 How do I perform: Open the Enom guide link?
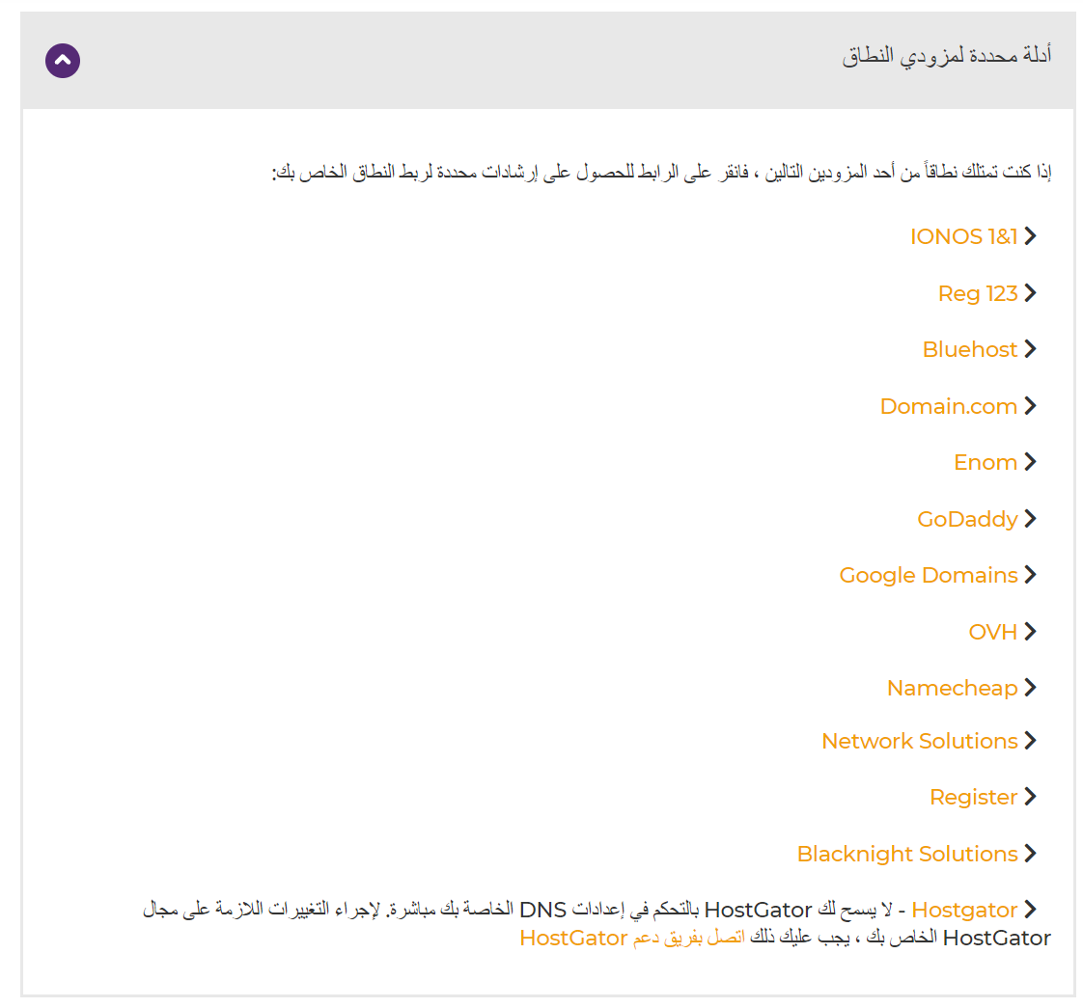click(986, 462)
